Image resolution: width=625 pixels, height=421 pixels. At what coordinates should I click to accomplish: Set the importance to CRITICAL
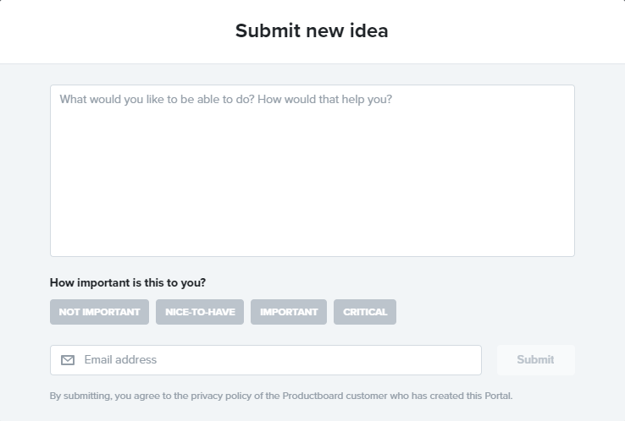tap(365, 312)
